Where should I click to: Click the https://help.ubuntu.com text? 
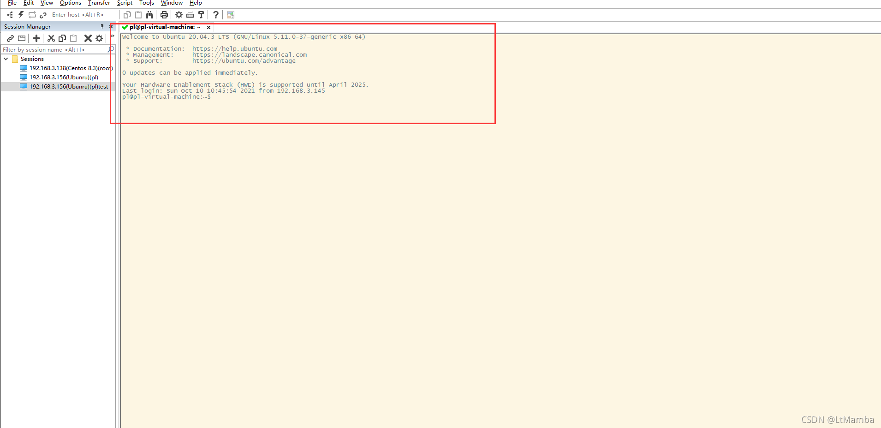tap(235, 49)
